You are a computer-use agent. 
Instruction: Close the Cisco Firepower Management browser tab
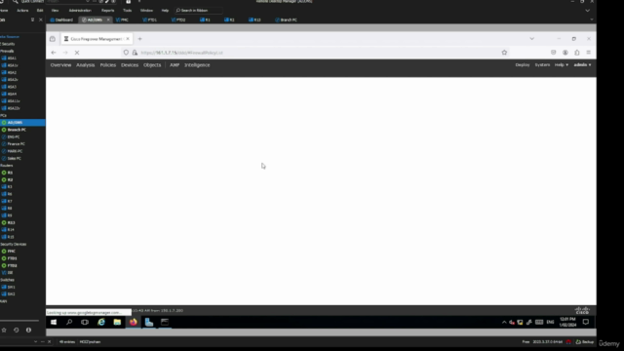click(128, 39)
